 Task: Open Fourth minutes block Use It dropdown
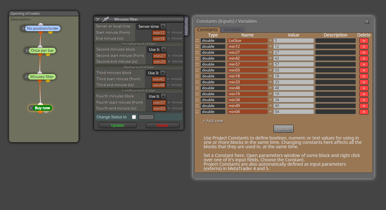(x=157, y=96)
